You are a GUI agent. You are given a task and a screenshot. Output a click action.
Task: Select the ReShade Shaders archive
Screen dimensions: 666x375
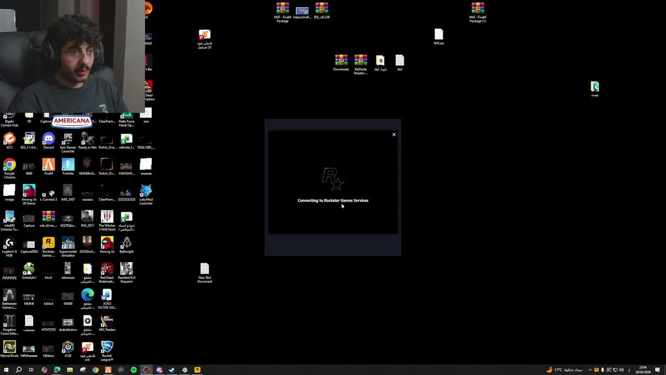[361, 65]
